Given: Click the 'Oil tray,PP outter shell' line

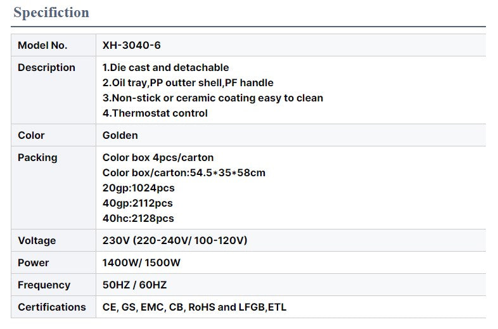Looking at the screenshot, I should [x=188, y=82].
